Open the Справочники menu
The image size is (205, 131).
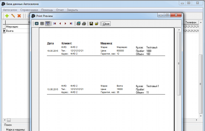click(29, 10)
